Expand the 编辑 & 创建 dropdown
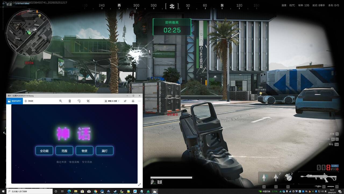The image size is (344, 194). pos(112,101)
